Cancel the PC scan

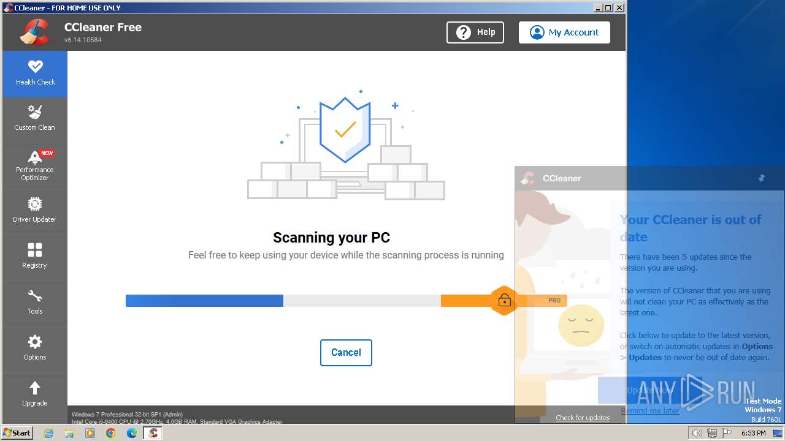pos(346,353)
